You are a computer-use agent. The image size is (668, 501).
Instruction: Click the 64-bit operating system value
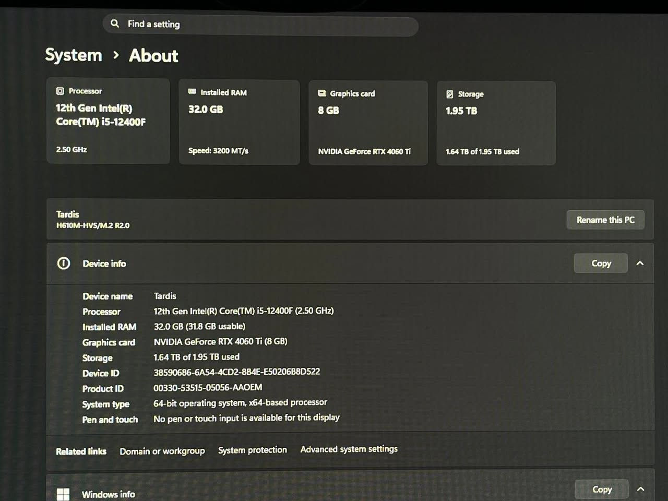pos(240,403)
